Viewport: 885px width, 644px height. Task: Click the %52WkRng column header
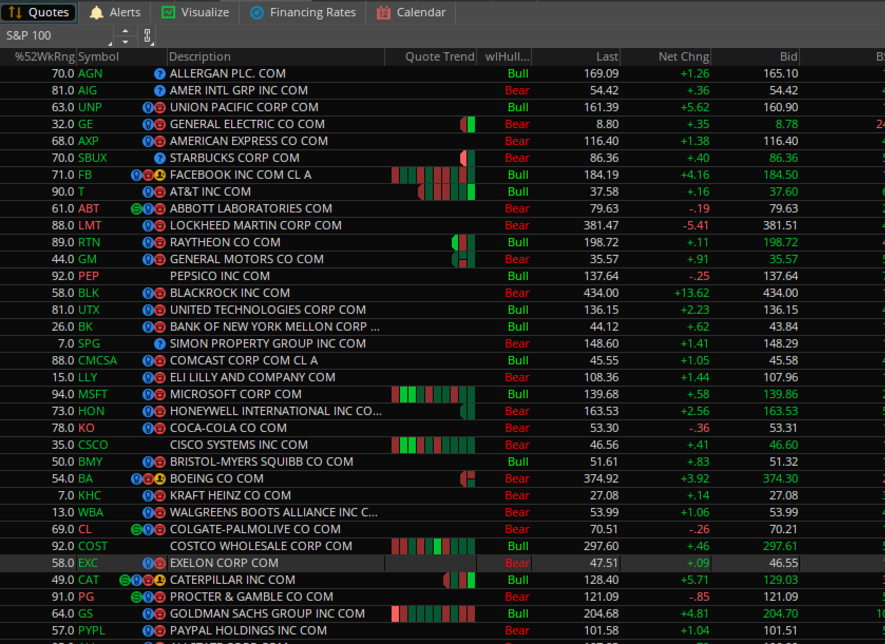pos(44,56)
